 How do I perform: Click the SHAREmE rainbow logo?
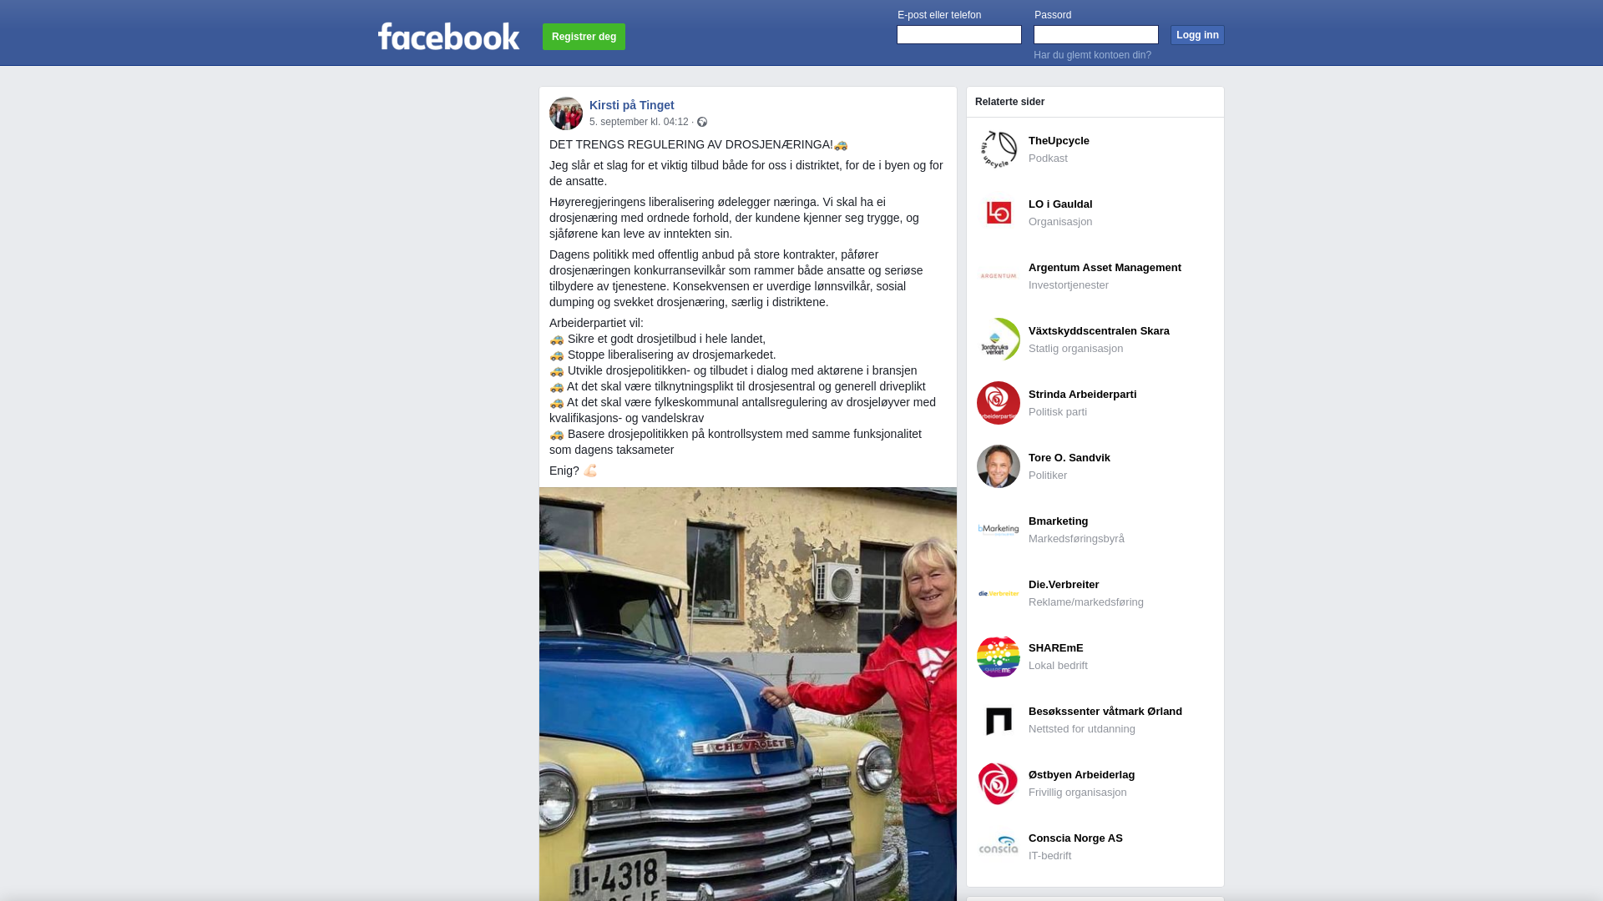coord(999,657)
